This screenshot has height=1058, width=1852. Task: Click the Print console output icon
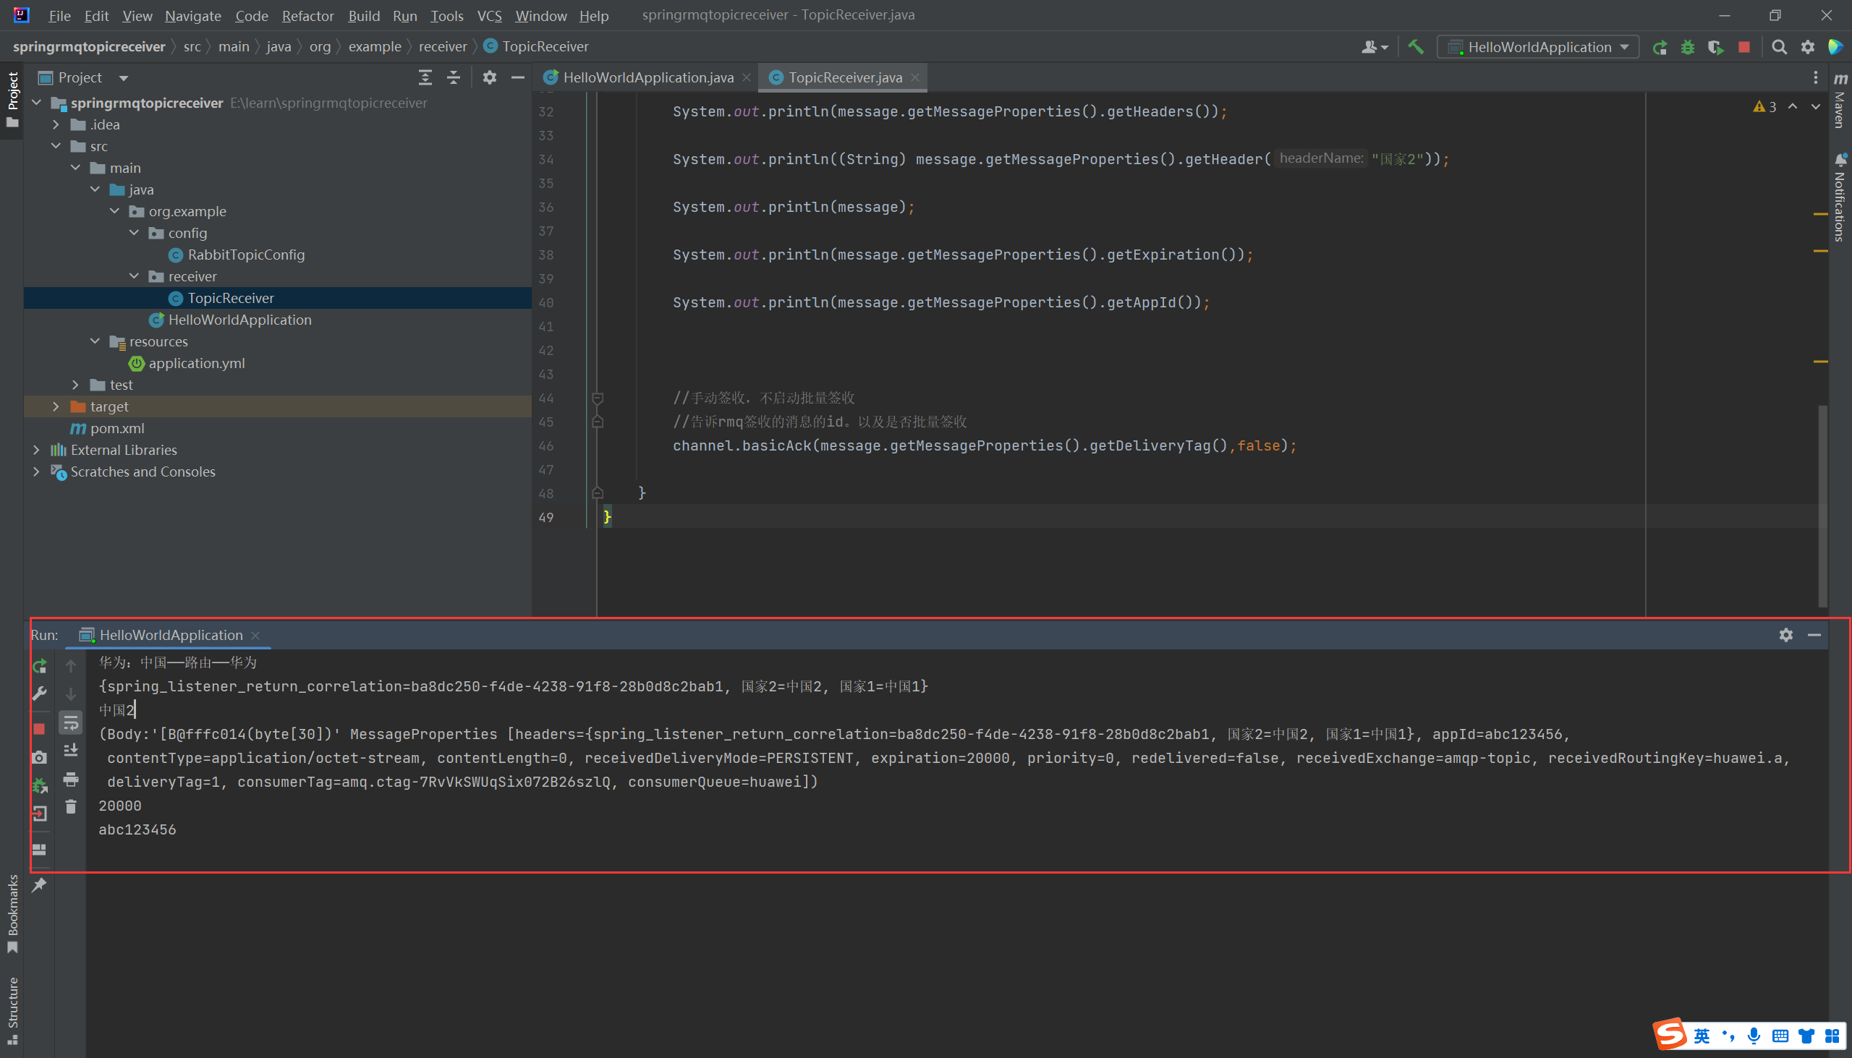pyautogui.click(x=70, y=779)
